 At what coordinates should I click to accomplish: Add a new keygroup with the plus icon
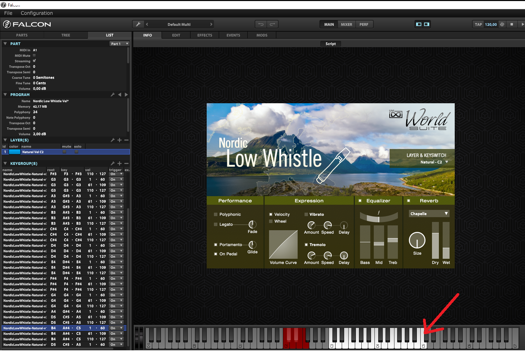pos(120,163)
